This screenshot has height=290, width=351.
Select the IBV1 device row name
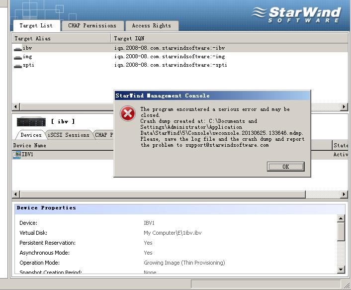27,154
